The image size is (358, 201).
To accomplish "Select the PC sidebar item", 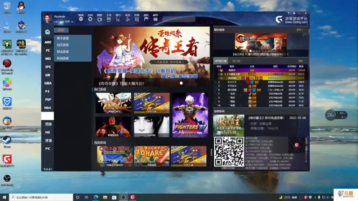I will 48,149.
